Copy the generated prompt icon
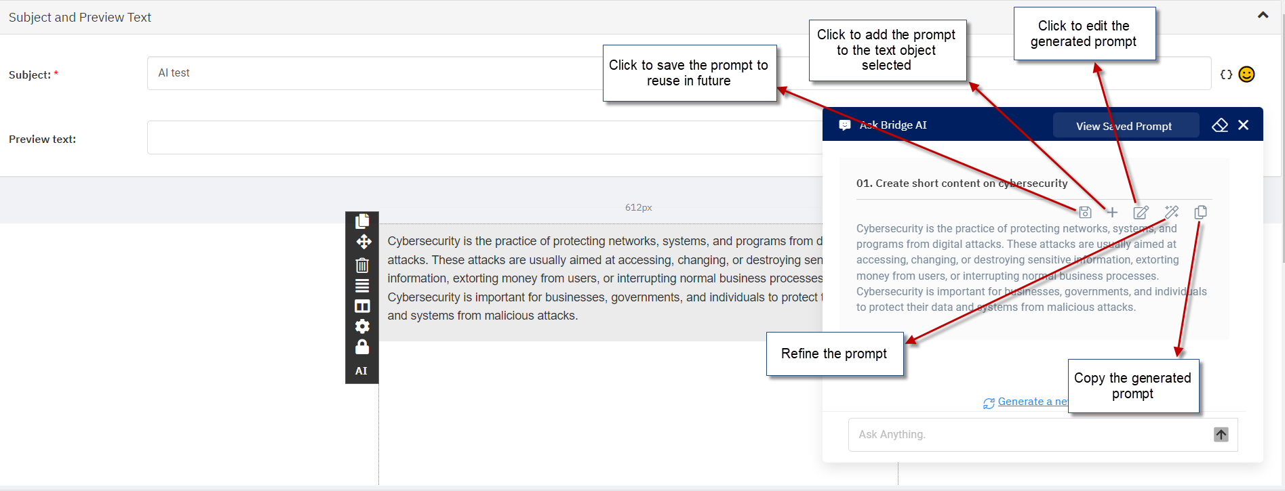The image size is (1285, 491). pos(1200,212)
